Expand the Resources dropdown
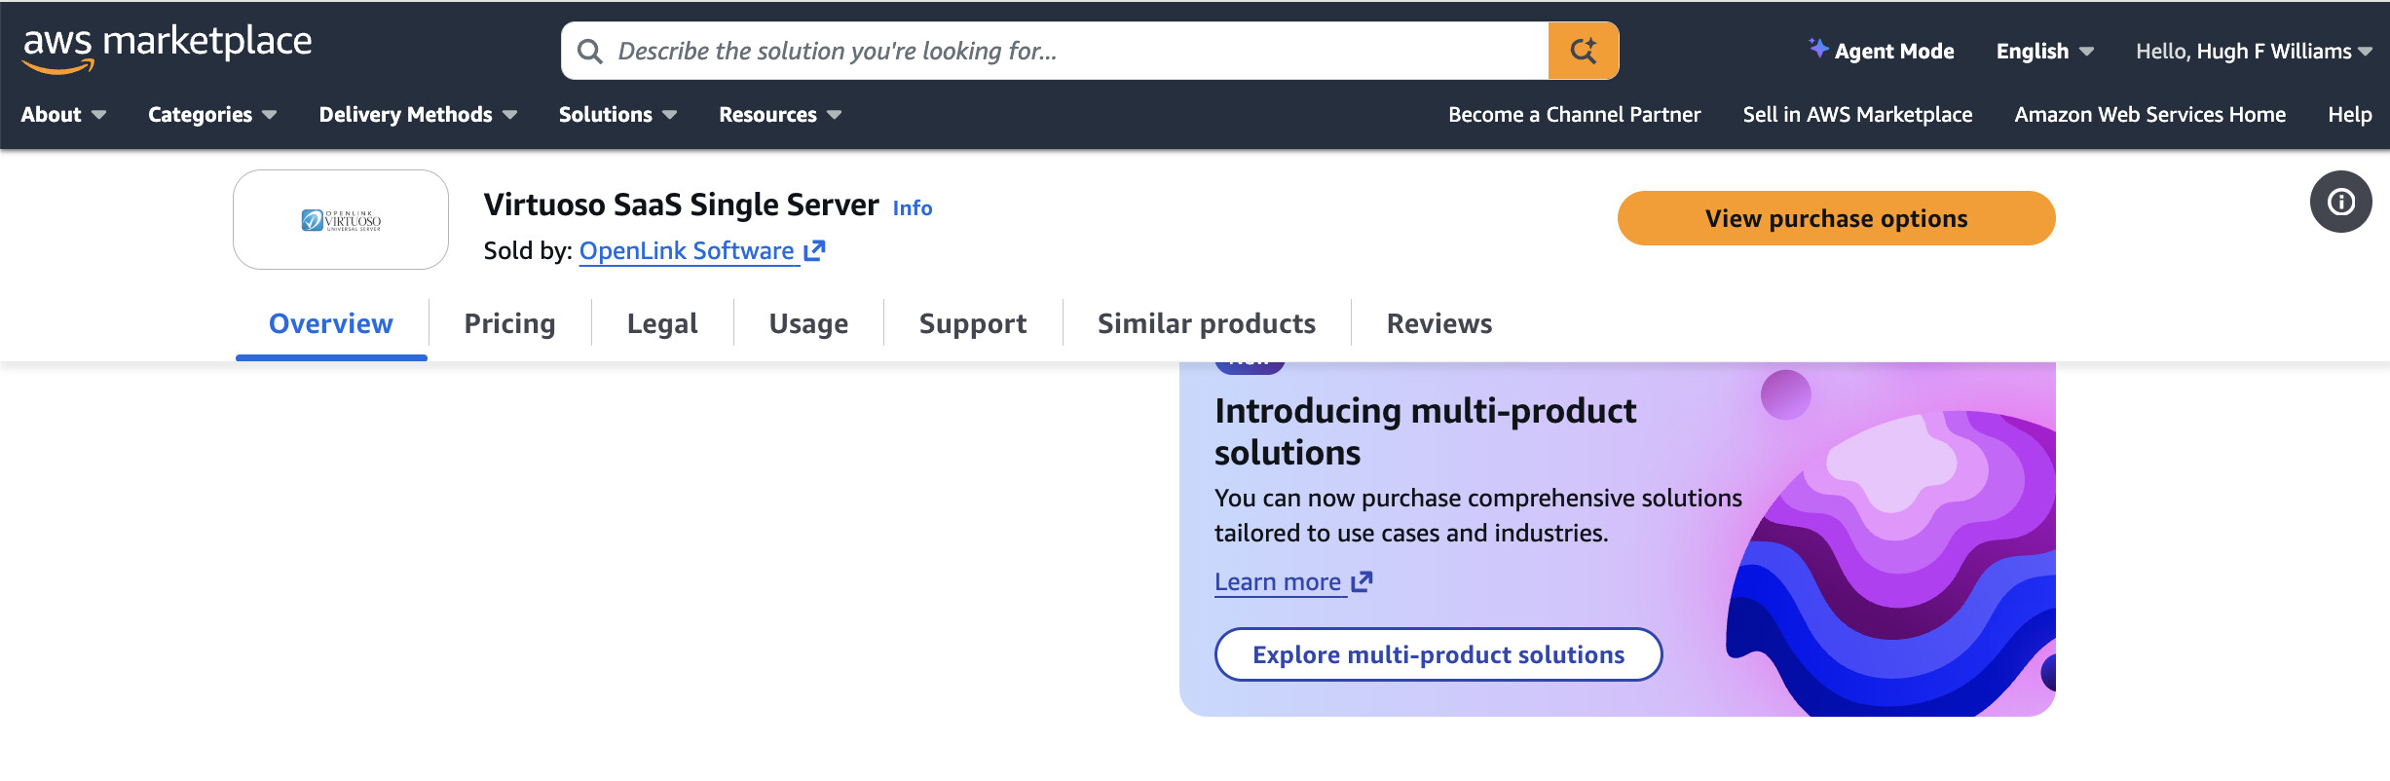The width and height of the screenshot is (2390, 781). (780, 115)
